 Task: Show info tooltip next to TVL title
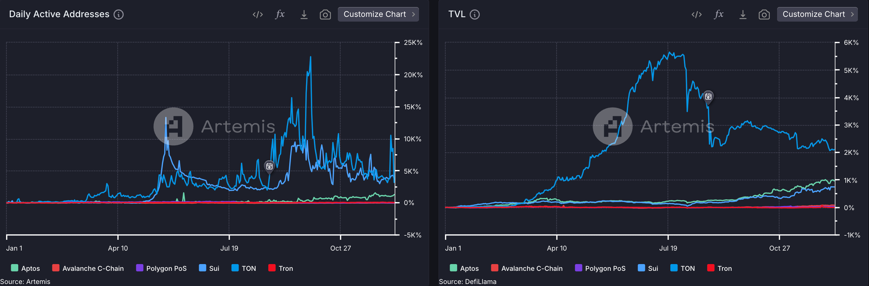coord(475,15)
